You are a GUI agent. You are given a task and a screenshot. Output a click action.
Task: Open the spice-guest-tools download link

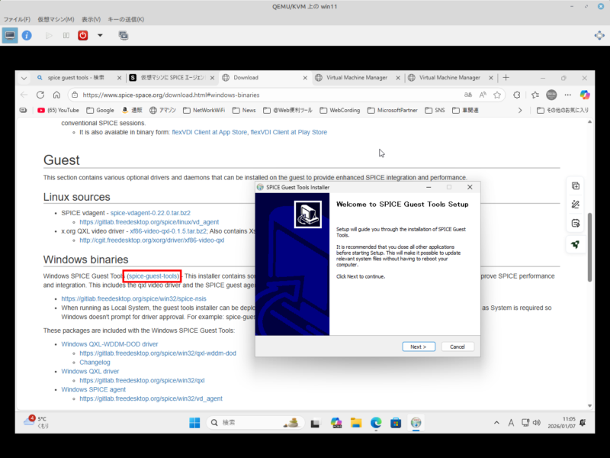(153, 276)
